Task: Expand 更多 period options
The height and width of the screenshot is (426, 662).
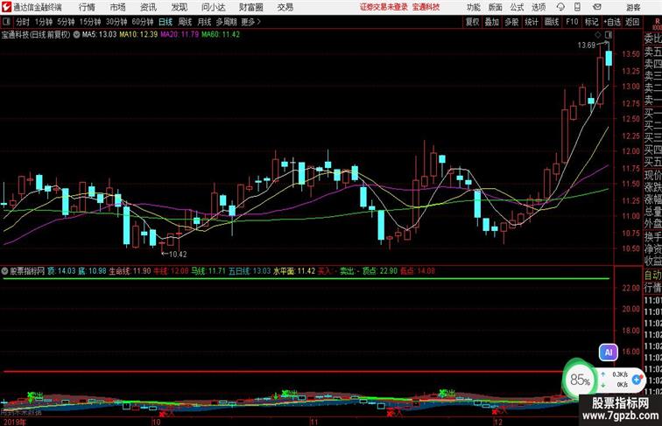Action: click(250, 22)
